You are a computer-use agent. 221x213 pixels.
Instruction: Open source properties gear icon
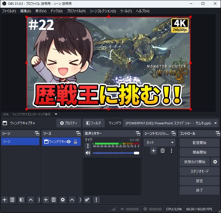pyautogui.click(x=63, y=200)
